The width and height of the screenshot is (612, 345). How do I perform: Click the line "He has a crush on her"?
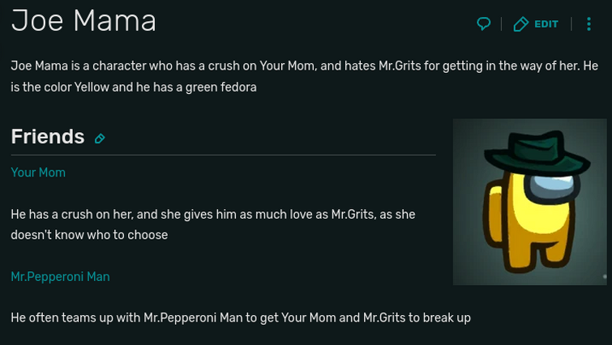(212, 215)
